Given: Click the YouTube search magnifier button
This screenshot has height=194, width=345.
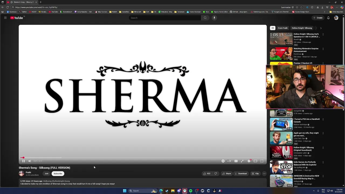Looking at the screenshot, I should (x=205, y=18).
